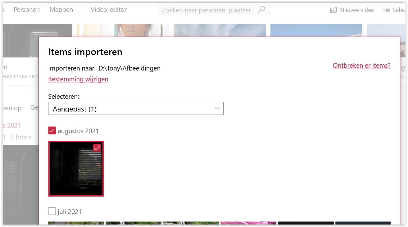Switch to the Personen tab
Image resolution: width=408 pixels, height=227 pixels.
coord(27,10)
